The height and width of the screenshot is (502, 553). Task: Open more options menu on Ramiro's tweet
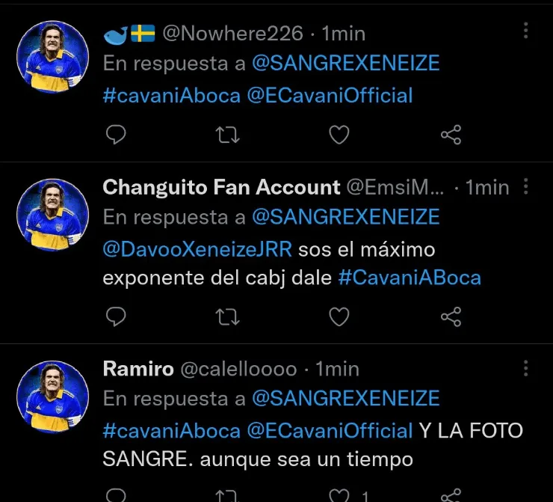[526, 368]
